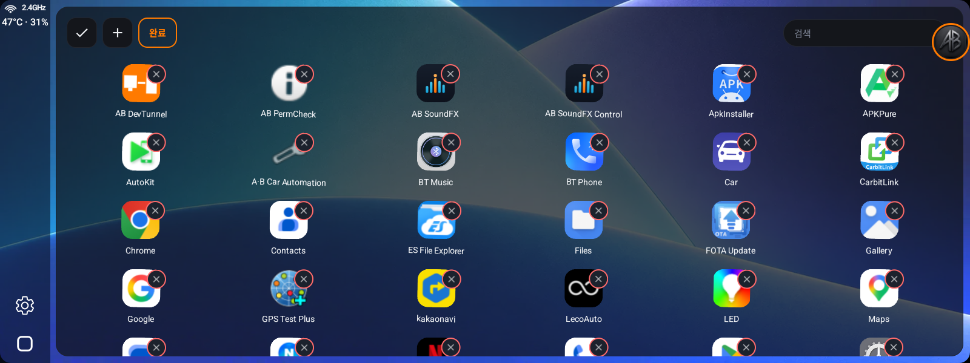Open the APKPure app icon
970x363 pixels.
click(879, 83)
